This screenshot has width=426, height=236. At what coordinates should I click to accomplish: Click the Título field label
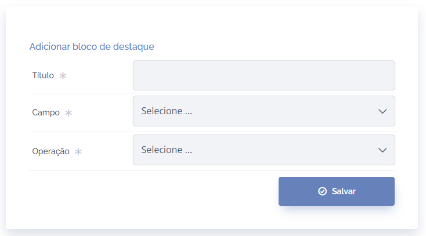[x=43, y=75]
